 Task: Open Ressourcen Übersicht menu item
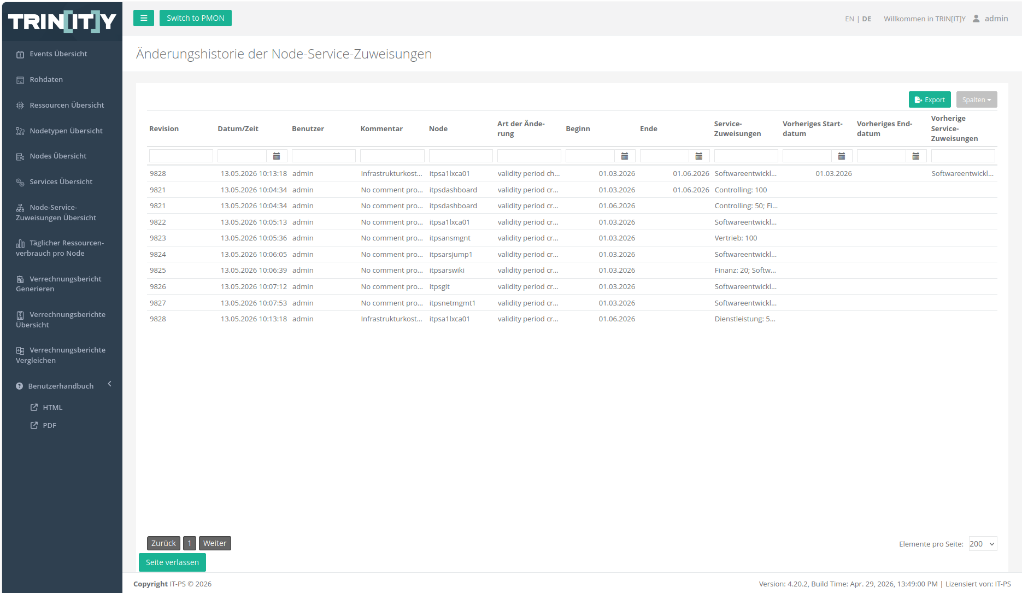point(67,105)
